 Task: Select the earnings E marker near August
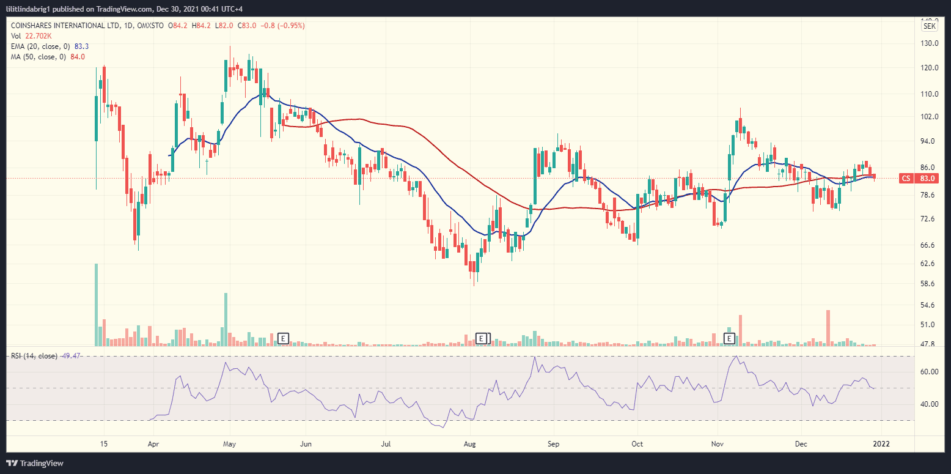coord(482,337)
